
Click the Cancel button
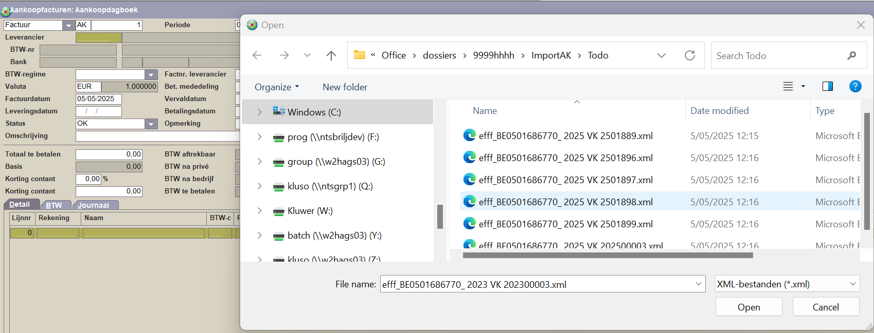[825, 307]
